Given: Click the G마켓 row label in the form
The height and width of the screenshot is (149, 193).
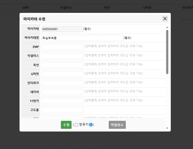Looking at the screenshot, I should pos(35,74).
